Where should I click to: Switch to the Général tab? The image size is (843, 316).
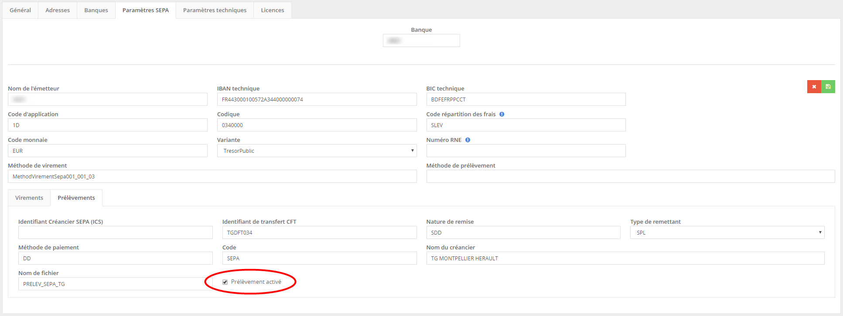20,10
